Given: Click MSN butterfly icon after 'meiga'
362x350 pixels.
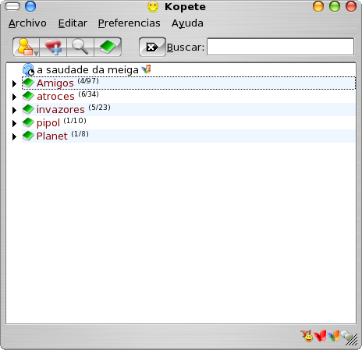Looking at the screenshot, I should (x=146, y=69).
